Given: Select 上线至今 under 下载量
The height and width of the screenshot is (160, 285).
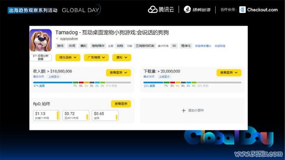Looking at the screenshot, I should click(164, 77).
